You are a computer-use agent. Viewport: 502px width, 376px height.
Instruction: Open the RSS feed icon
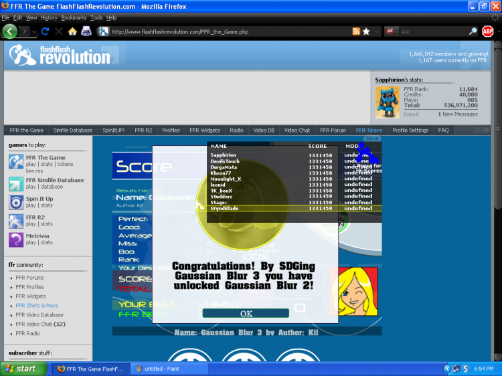(x=356, y=31)
